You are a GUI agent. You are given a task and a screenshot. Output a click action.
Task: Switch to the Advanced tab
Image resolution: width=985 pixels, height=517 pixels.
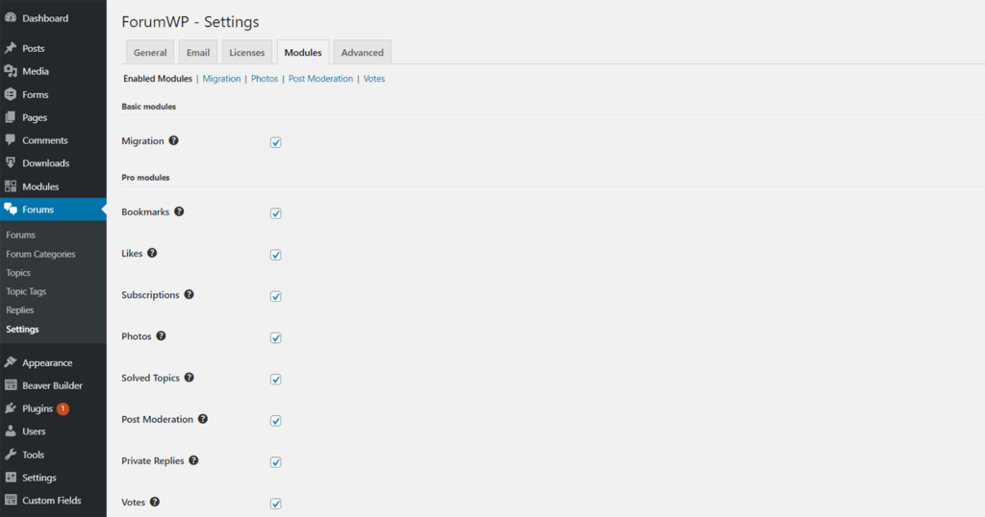pos(363,52)
